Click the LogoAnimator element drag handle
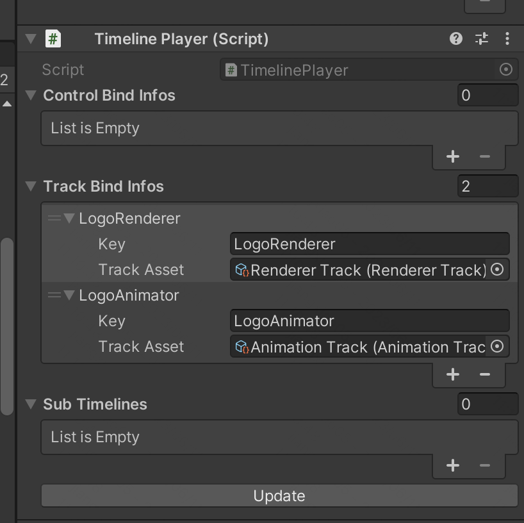 [x=54, y=295]
